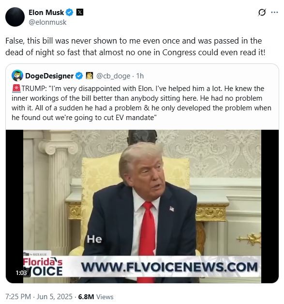Click DogeDesigner's blue verified badge
284x304 pixels.
(79, 76)
